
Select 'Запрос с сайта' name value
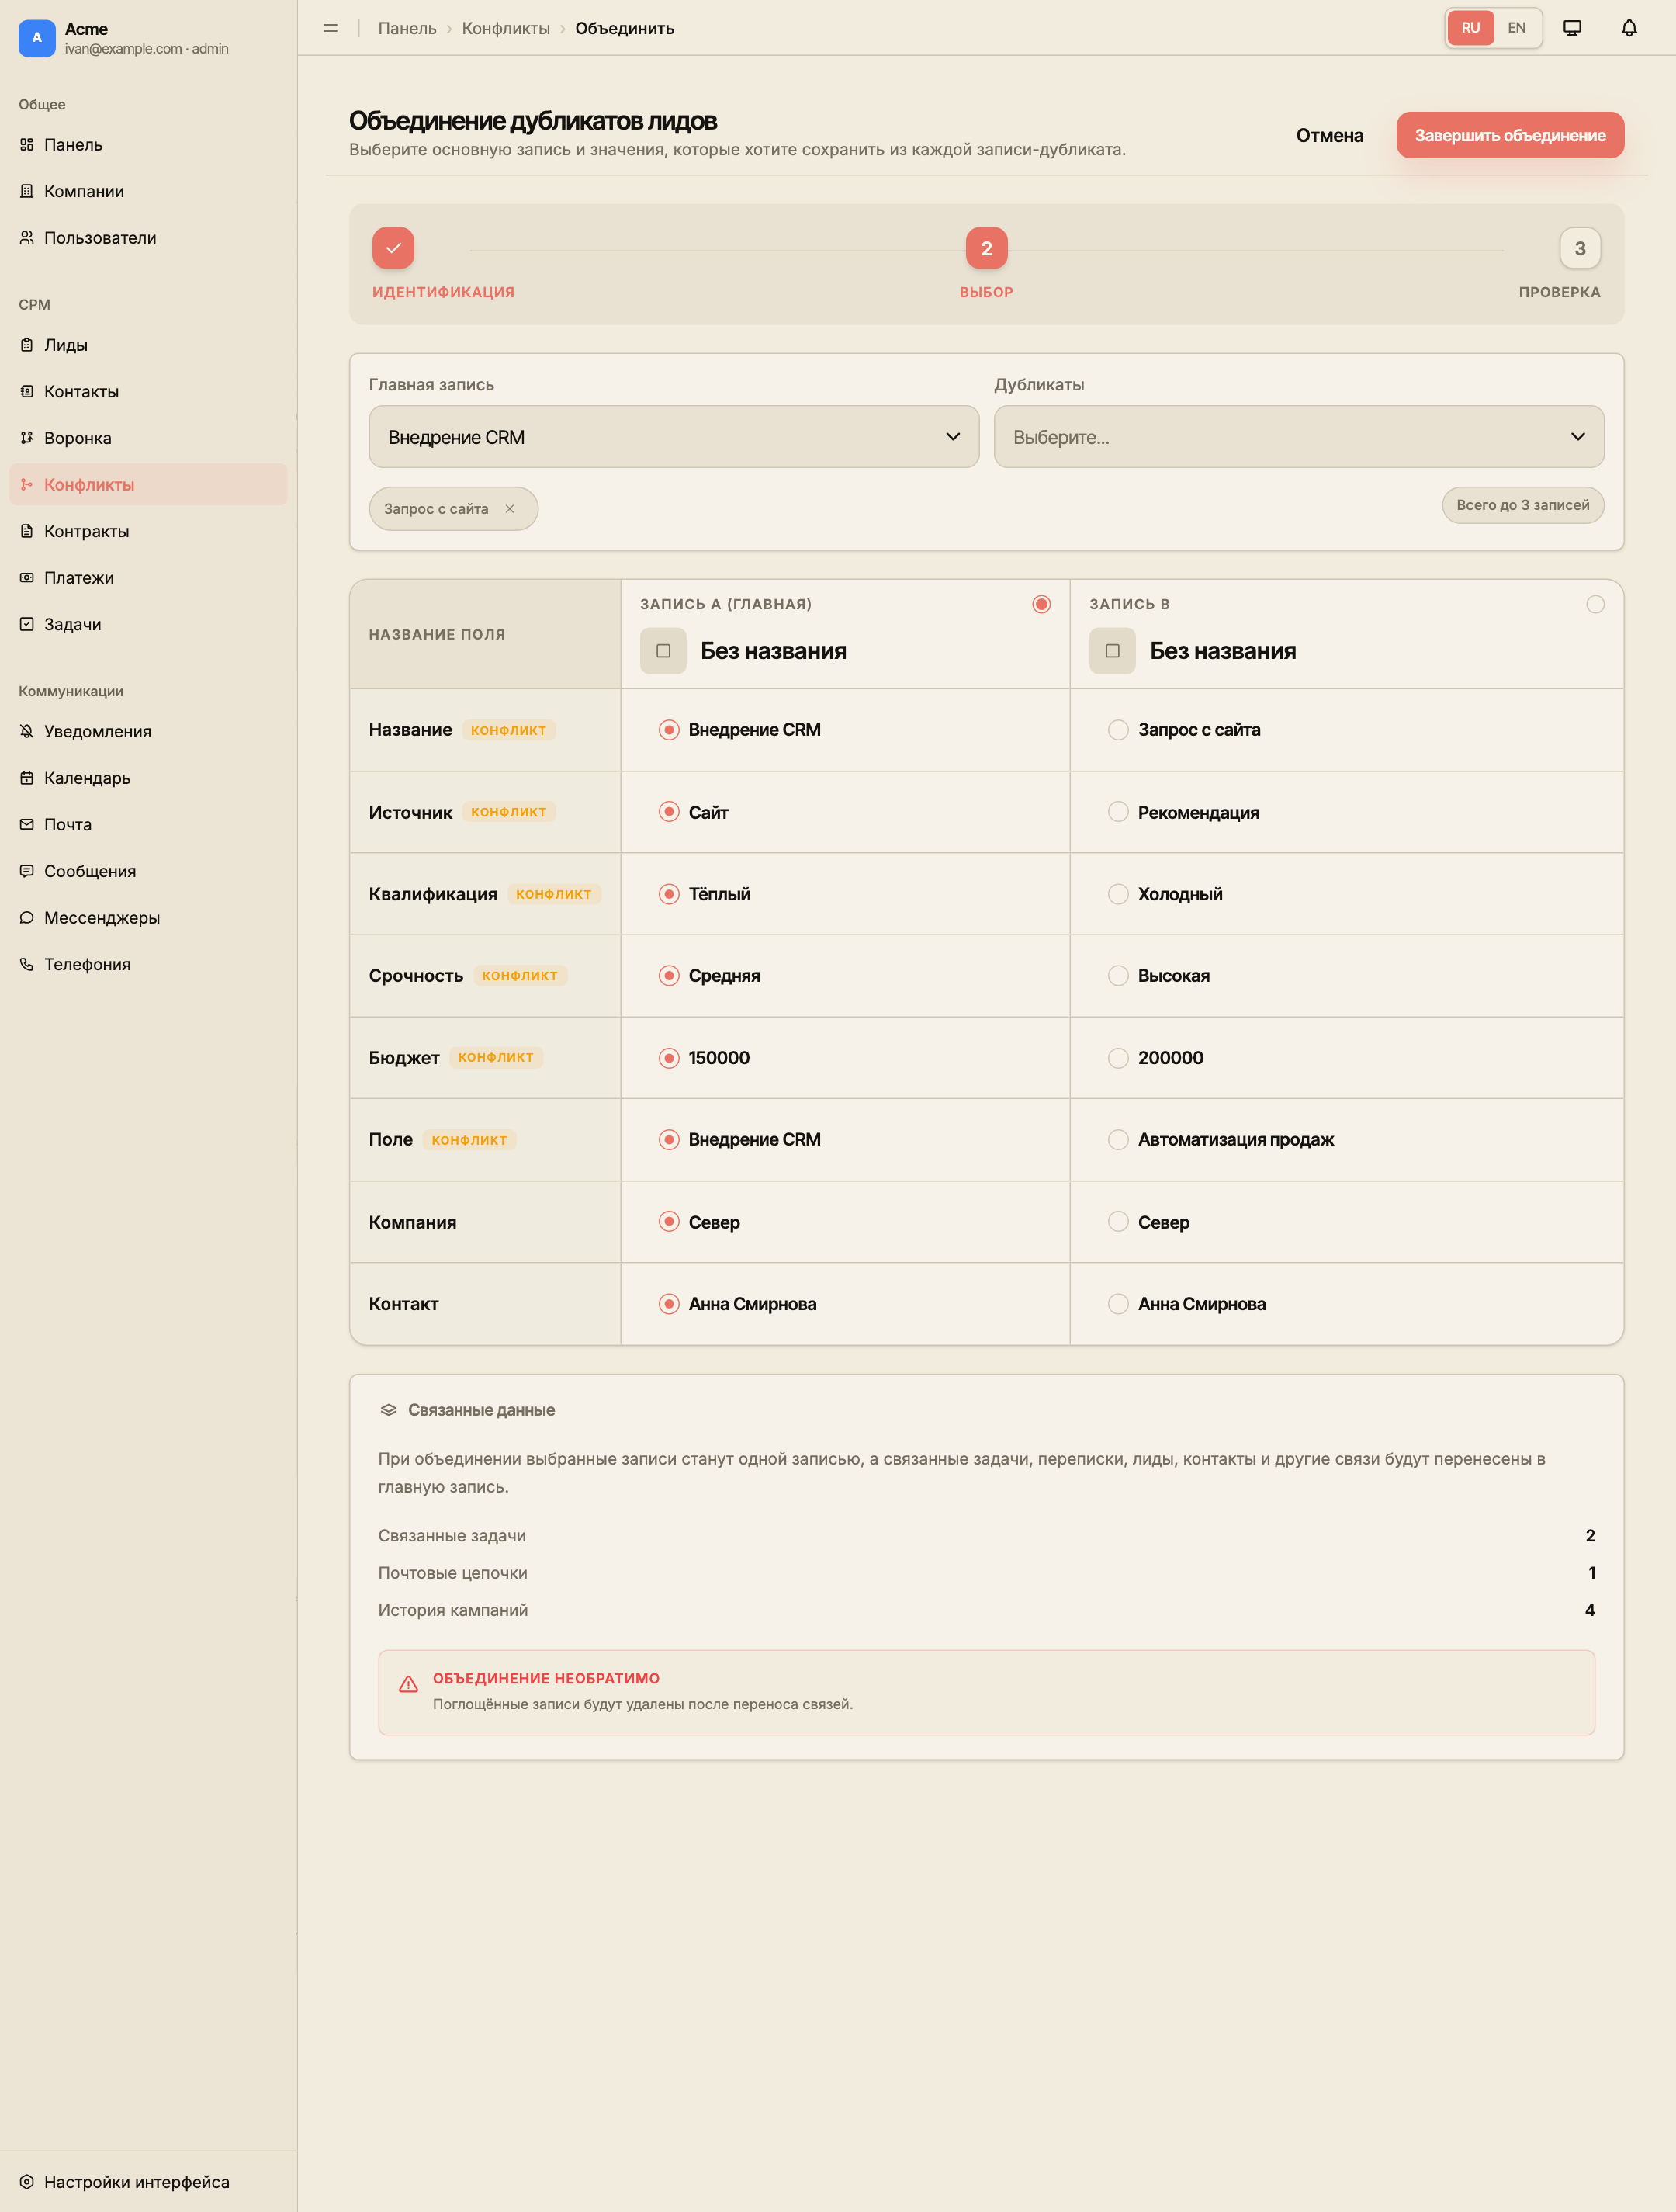pyautogui.click(x=1118, y=730)
